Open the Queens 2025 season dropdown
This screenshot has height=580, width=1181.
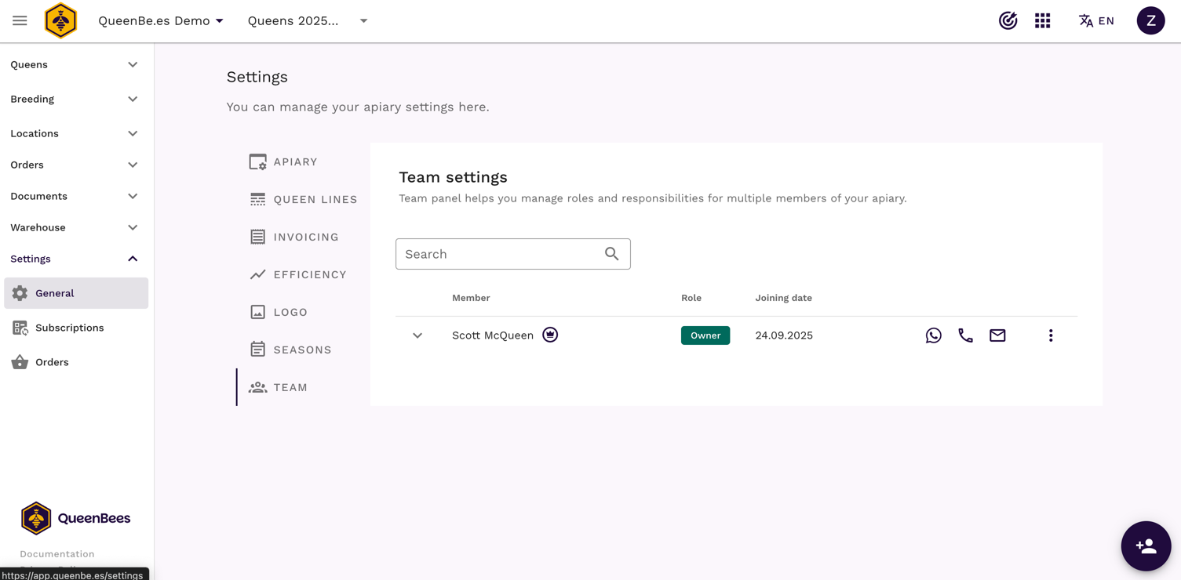(308, 21)
